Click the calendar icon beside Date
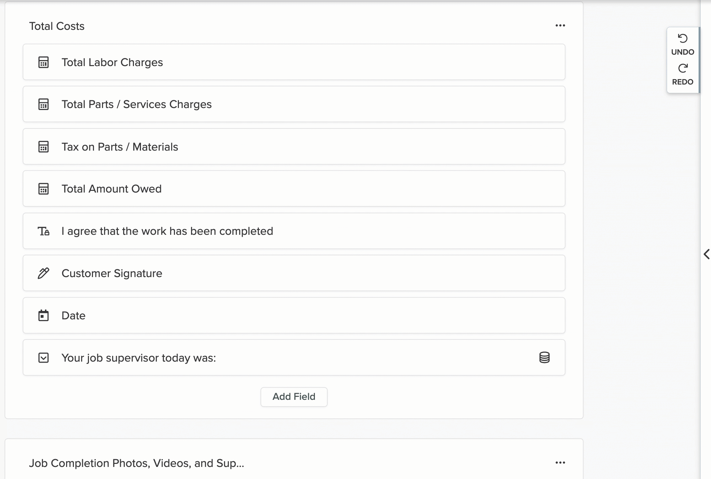711x479 pixels. [x=44, y=316]
